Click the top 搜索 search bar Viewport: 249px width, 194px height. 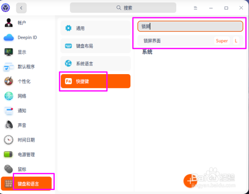point(123,7)
